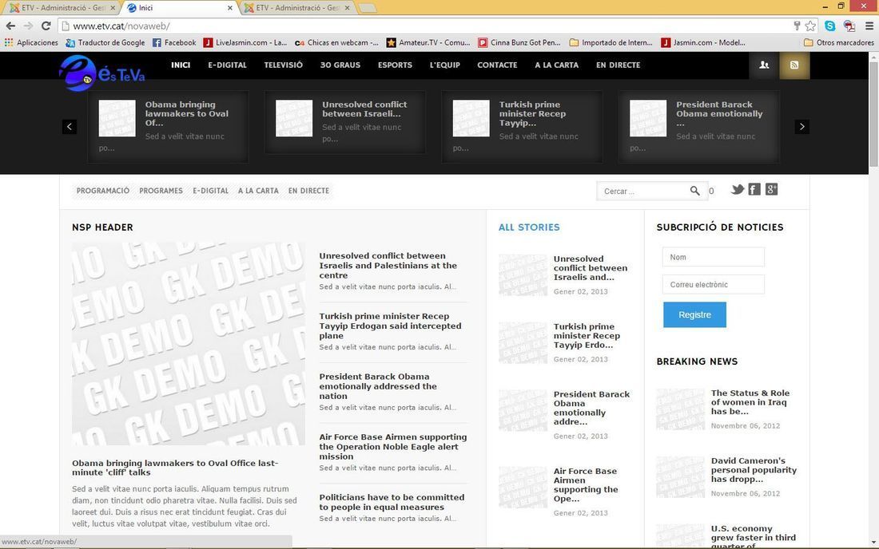Click the search magnifier icon
The image size is (879, 549).
694,191
